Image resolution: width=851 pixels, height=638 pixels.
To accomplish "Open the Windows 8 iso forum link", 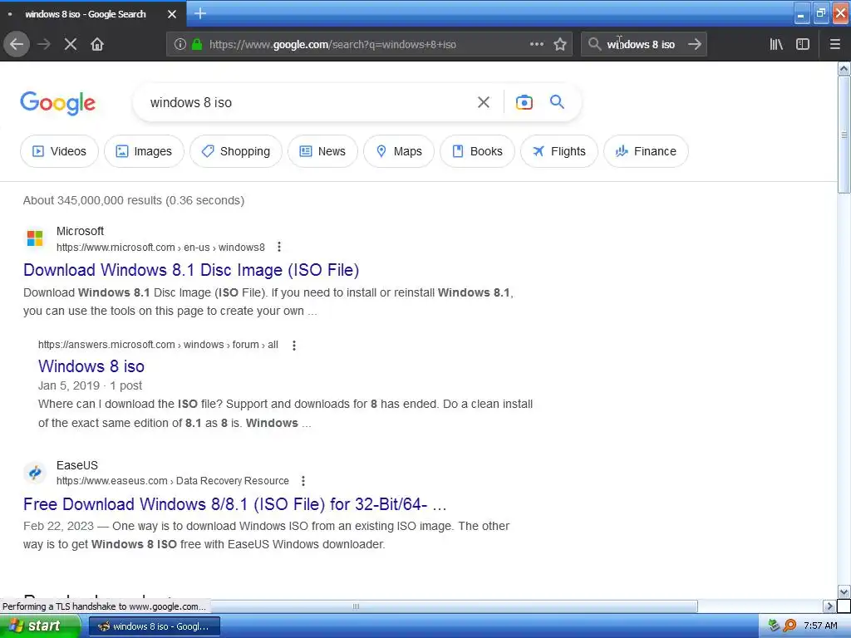I will (91, 366).
